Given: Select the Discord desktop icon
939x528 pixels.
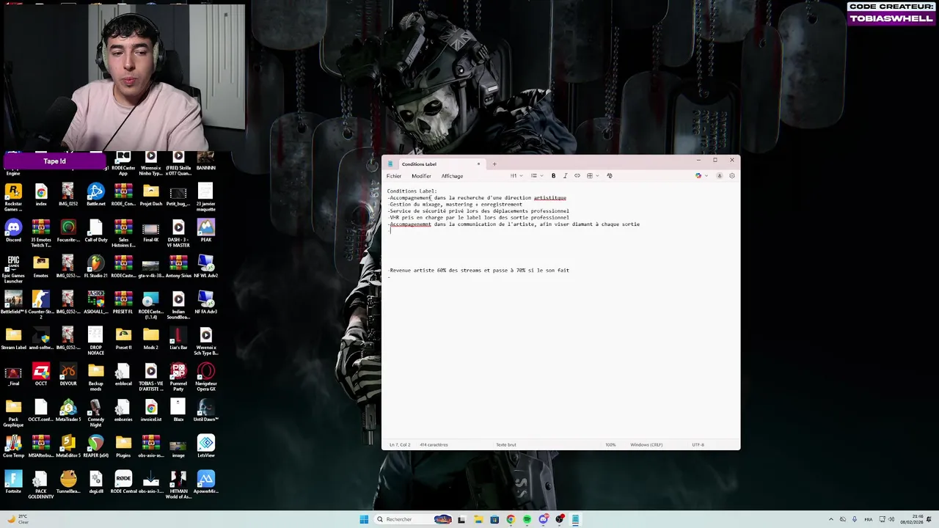Looking at the screenshot, I should click(x=13, y=231).
